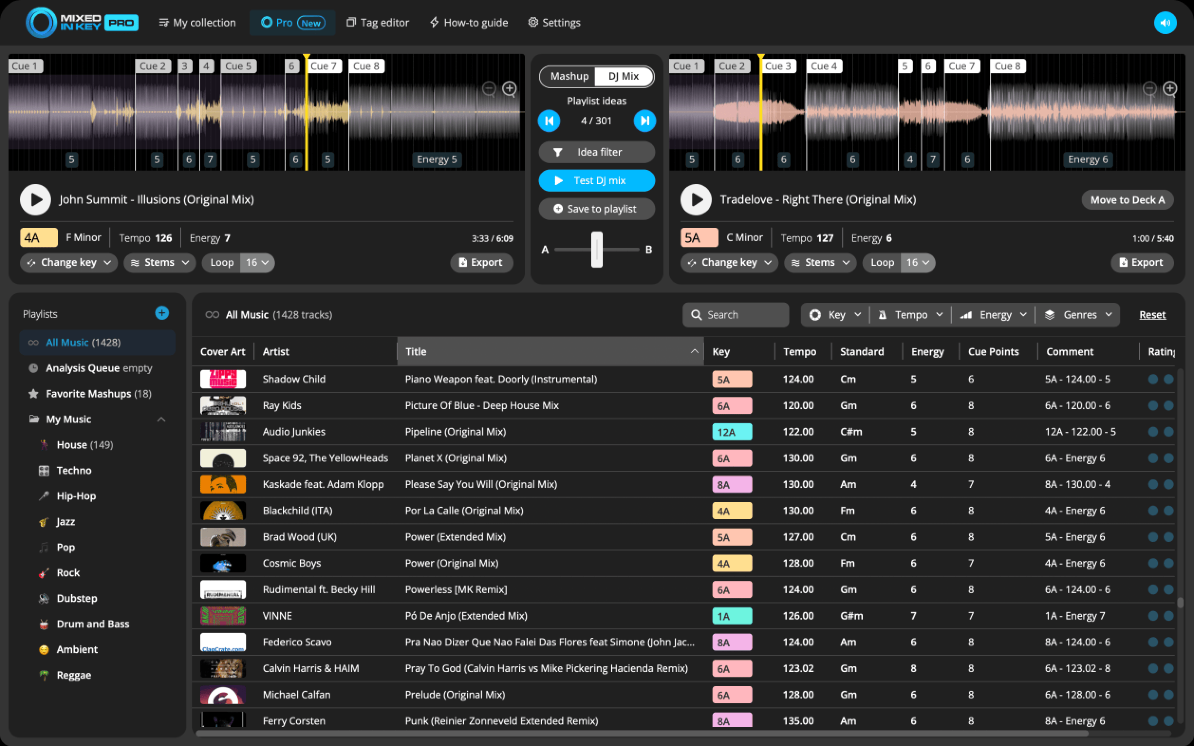
Task: Go to previous playlist idea
Action: [x=549, y=121]
